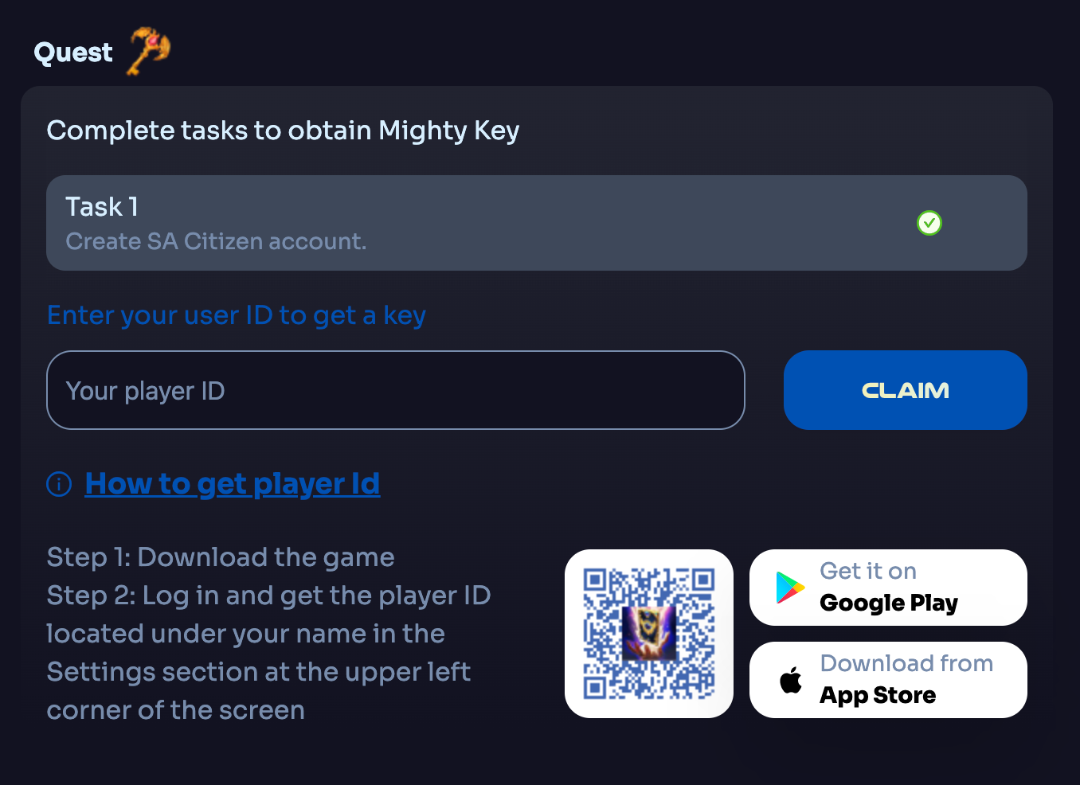Screen dimensions: 1080x785
Task: Click the info circle icon
Action: coord(59,483)
